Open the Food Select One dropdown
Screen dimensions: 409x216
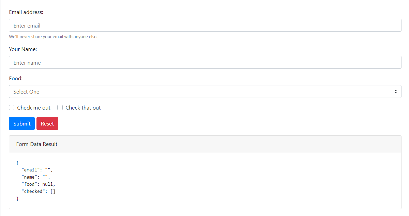204,92
